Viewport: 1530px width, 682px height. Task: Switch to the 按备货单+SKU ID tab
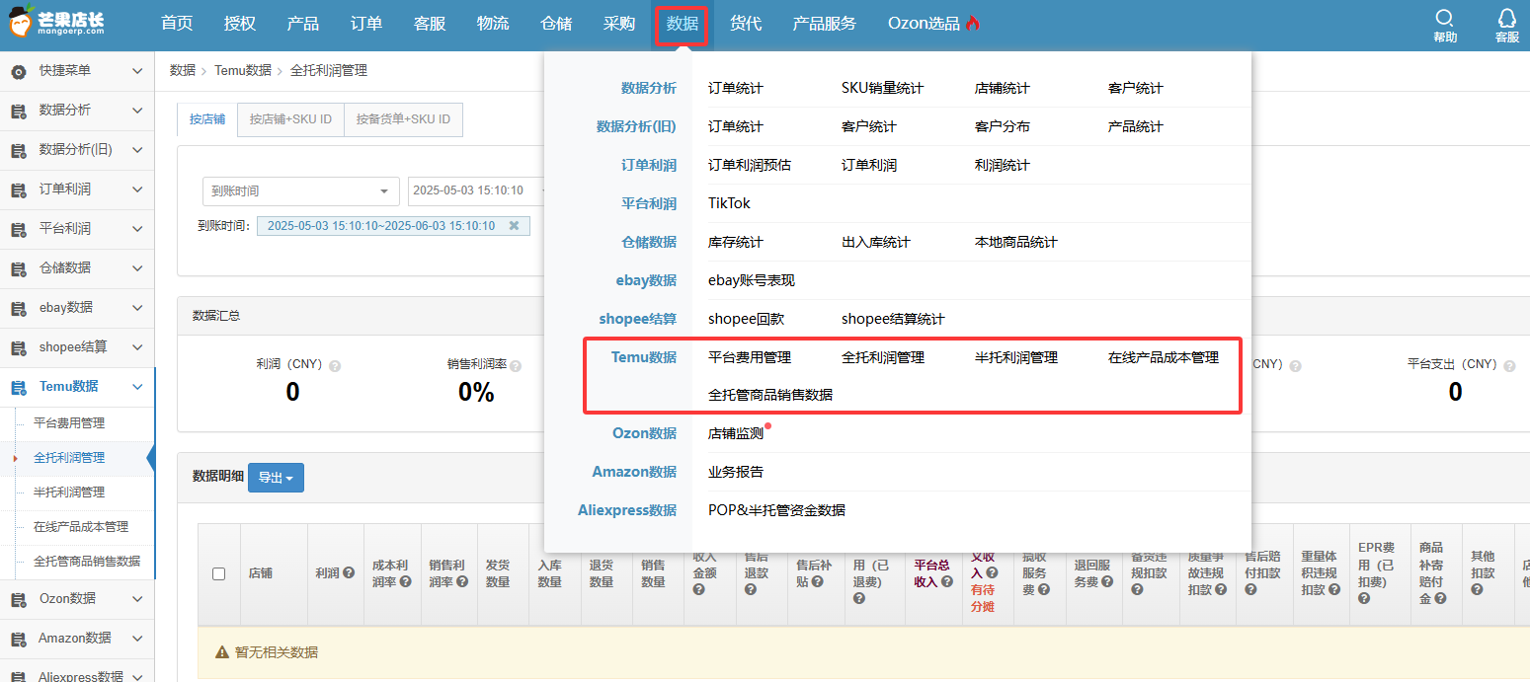click(x=403, y=119)
